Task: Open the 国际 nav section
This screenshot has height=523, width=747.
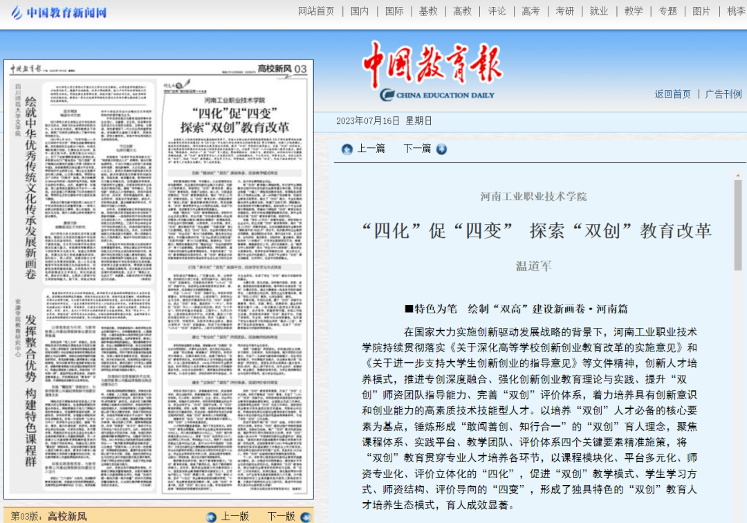Action: (394, 12)
